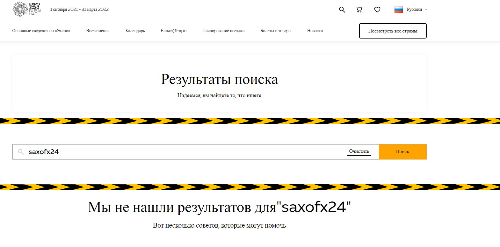Navigate to Билеты и товары

(276, 31)
